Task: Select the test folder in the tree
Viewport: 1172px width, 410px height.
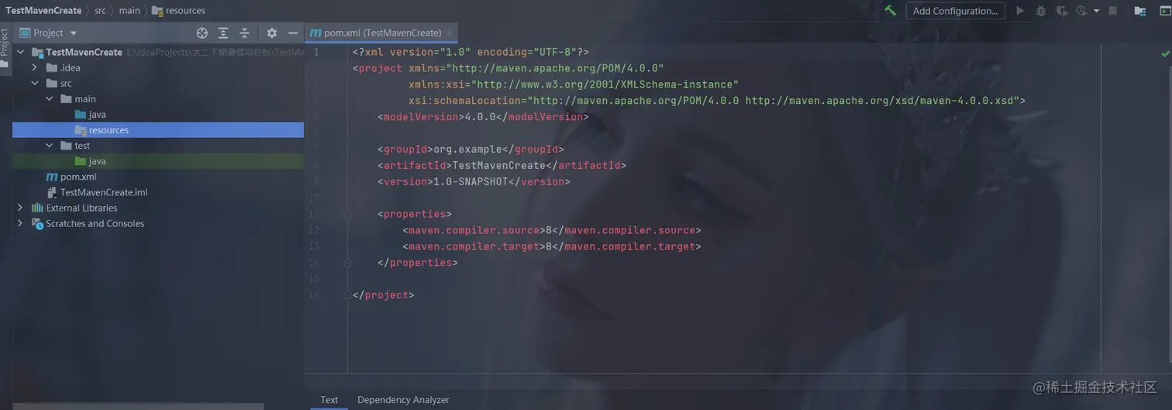Action: (x=158, y=145)
